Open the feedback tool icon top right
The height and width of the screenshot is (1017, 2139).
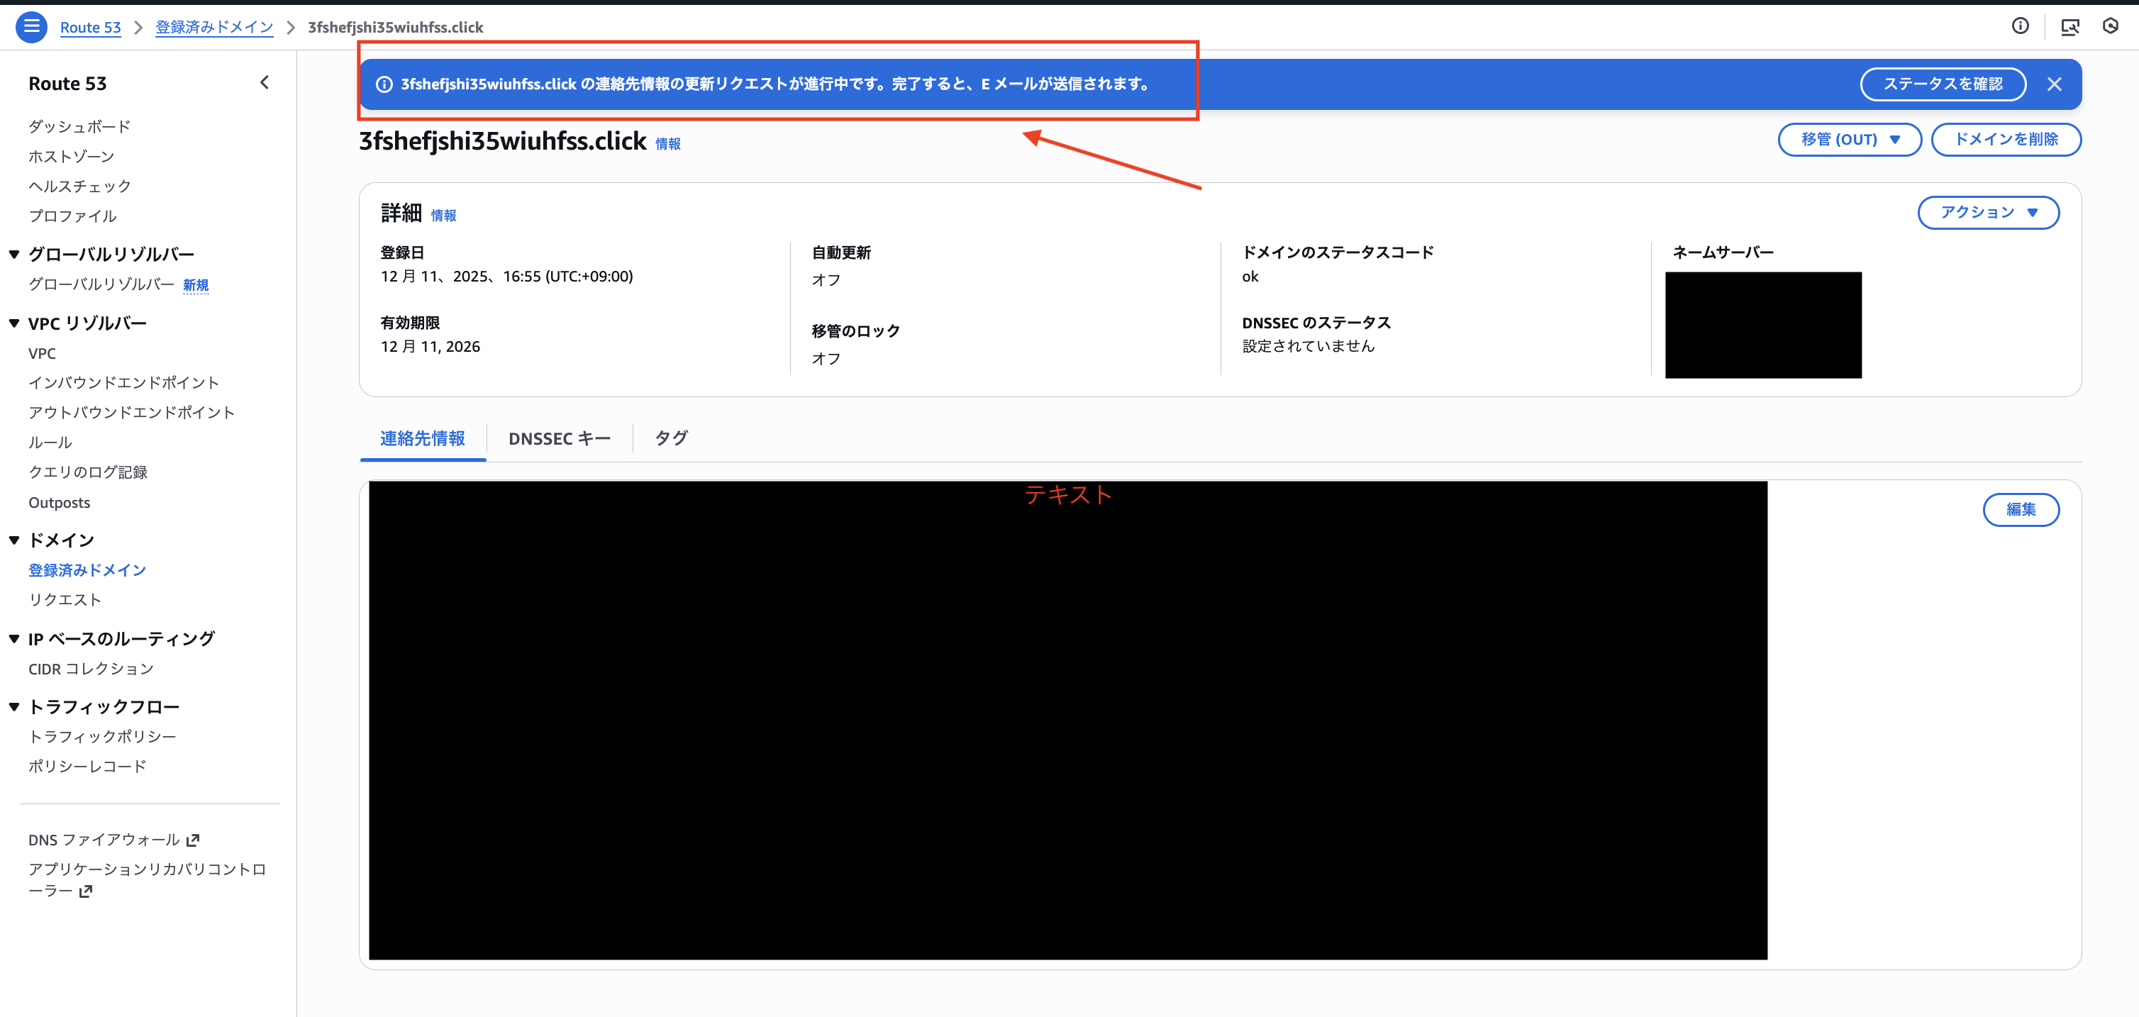pos(2070,26)
